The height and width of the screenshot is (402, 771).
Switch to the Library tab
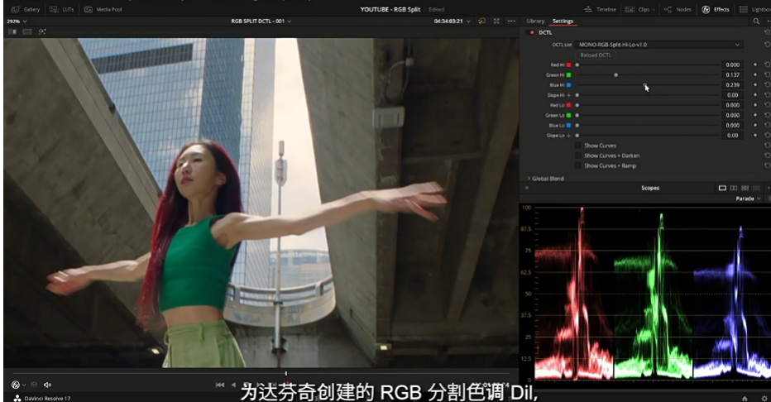(x=535, y=21)
